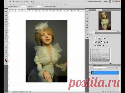
Task: Select the Move tool in toolbox
Action: click(x=6, y=11)
